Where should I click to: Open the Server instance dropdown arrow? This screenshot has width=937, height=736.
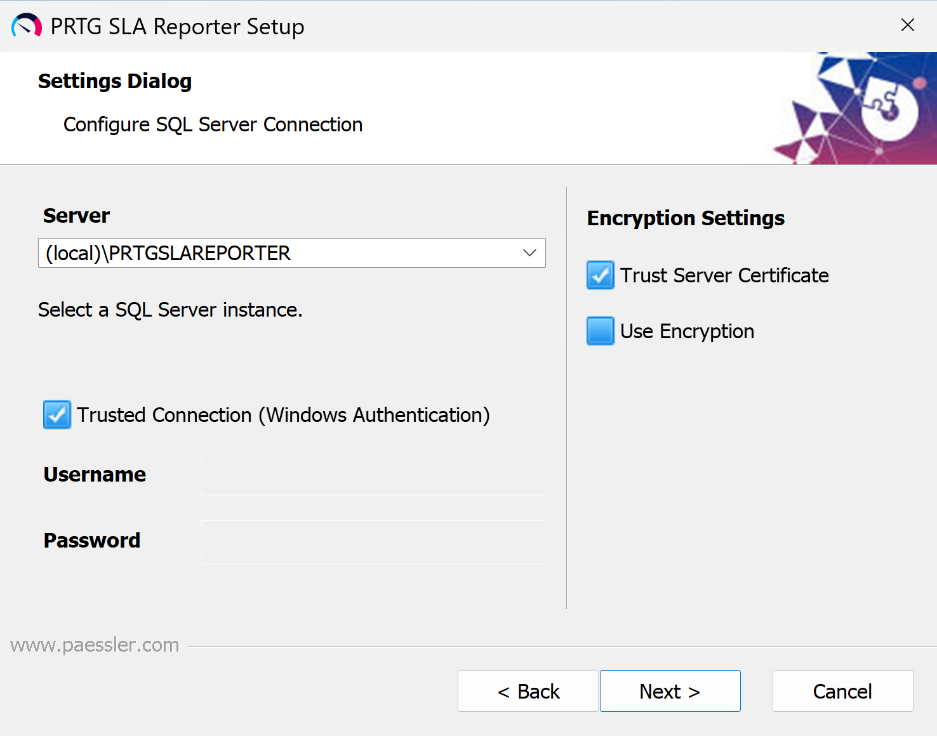(529, 253)
